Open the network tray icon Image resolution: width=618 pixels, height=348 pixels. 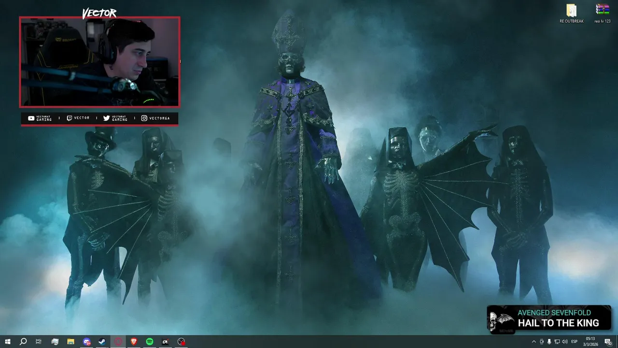point(557,342)
